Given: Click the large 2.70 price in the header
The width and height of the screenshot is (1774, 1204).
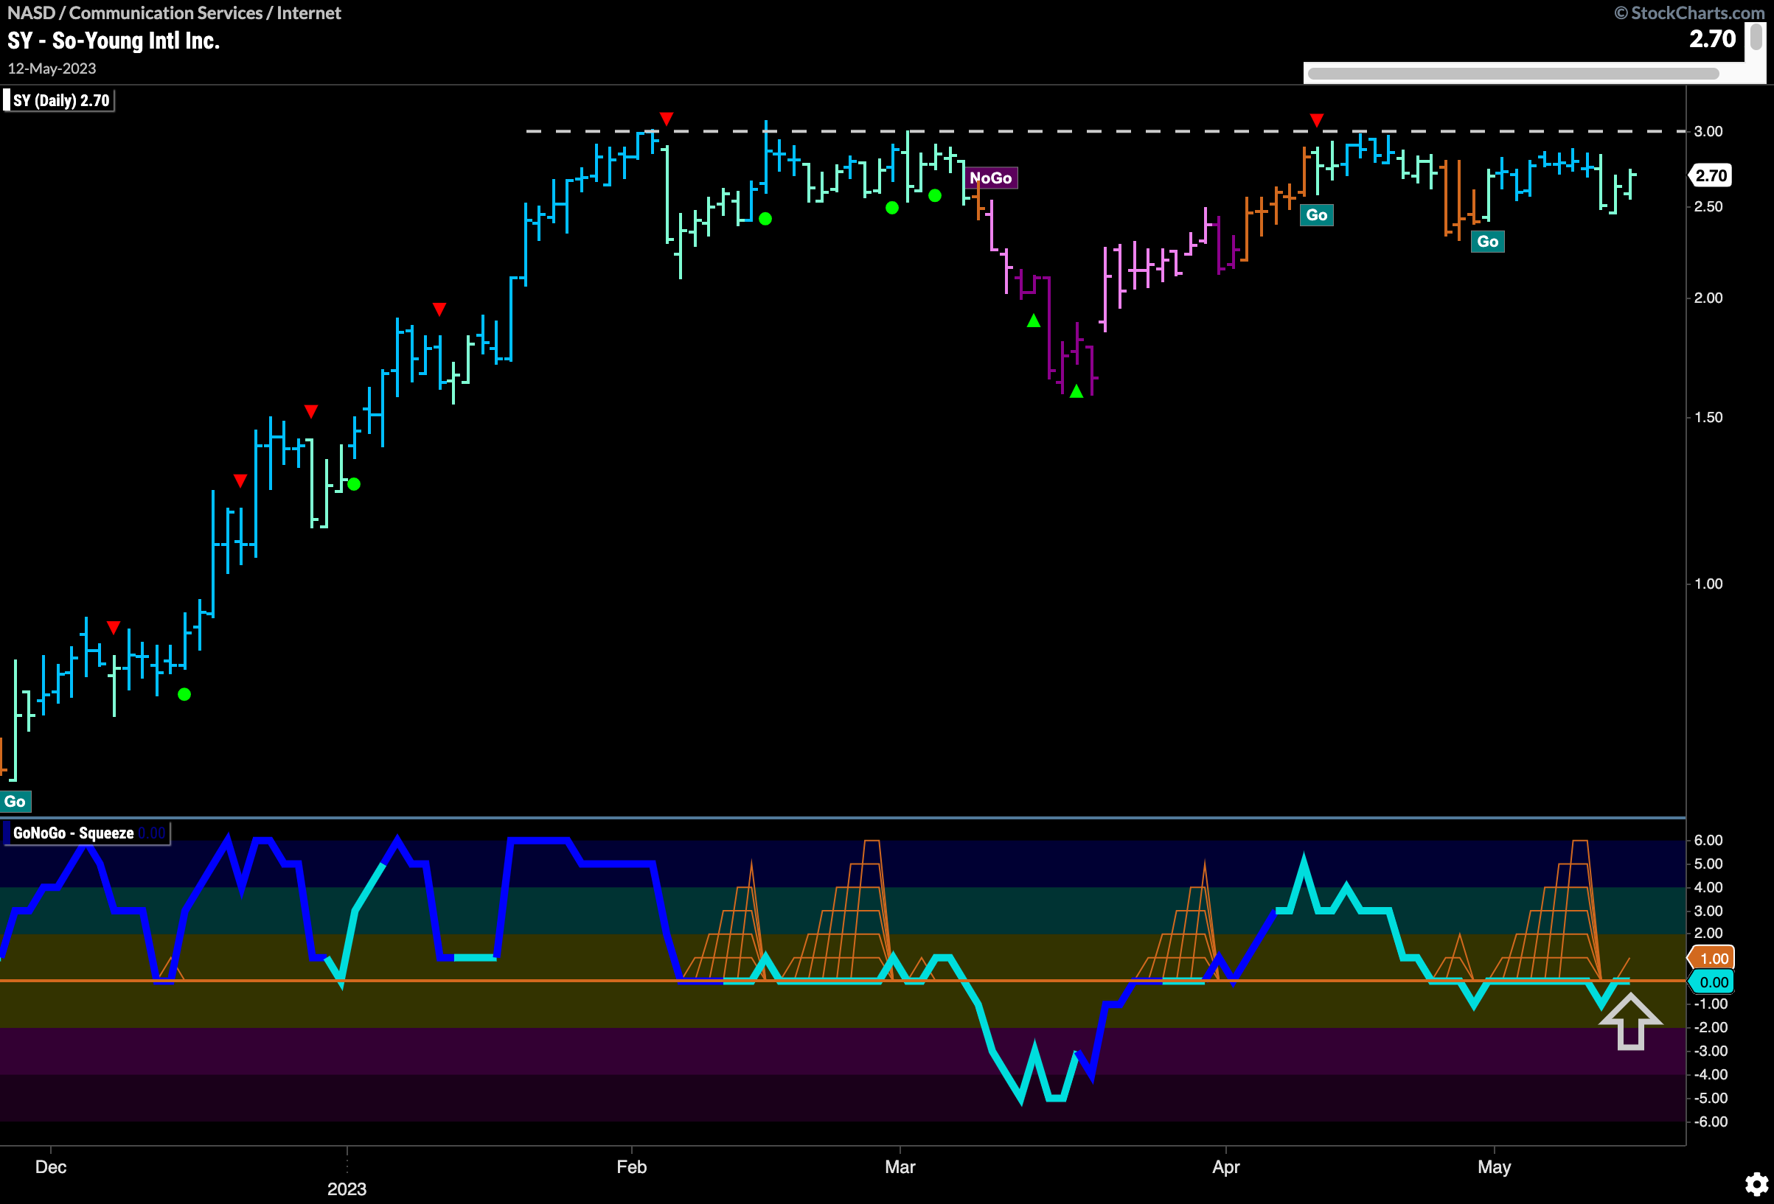Looking at the screenshot, I should coord(1712,38).
